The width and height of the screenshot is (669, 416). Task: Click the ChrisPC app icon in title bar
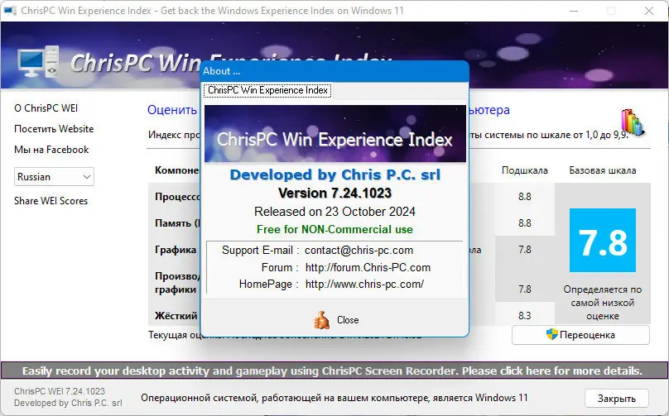pos(10,10)
